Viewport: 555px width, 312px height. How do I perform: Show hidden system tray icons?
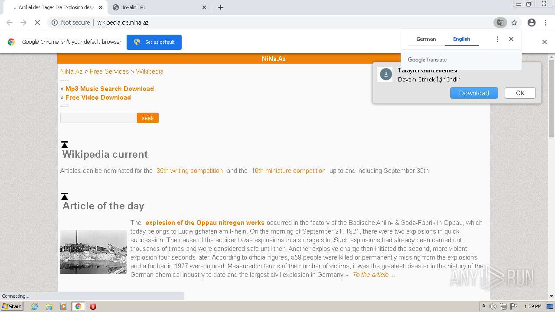[483, 306]
